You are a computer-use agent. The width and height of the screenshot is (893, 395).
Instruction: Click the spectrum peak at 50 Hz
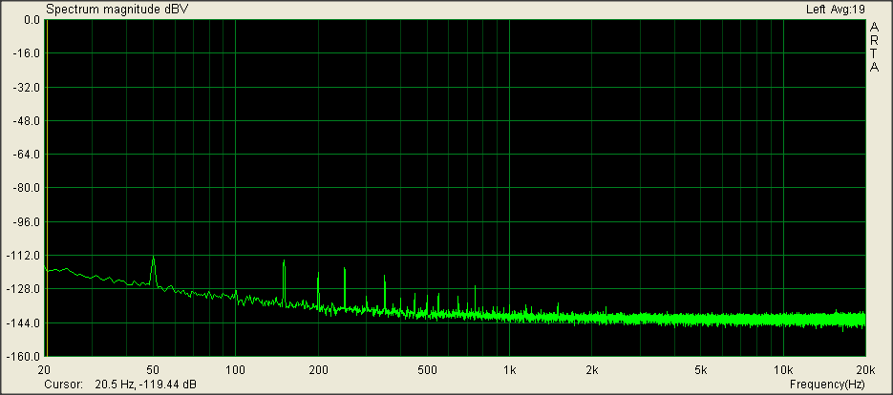pyautogui.click(x=153, y=271)
